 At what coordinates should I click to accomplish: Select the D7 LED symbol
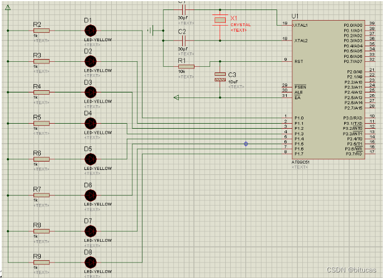91,231
